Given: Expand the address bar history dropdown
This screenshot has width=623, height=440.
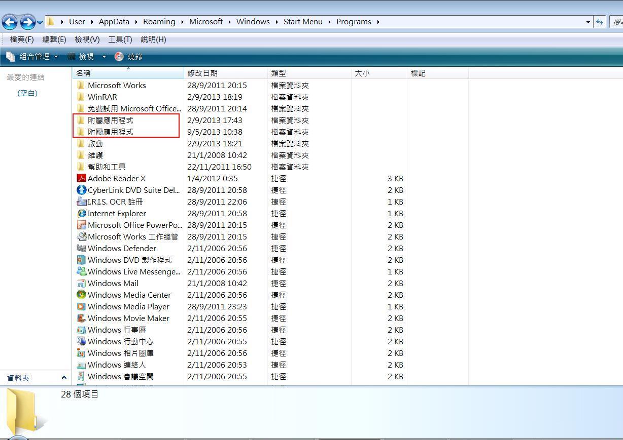Looking at the screenshot, I should [588, 22].
